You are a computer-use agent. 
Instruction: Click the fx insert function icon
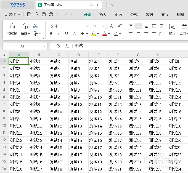67,46
